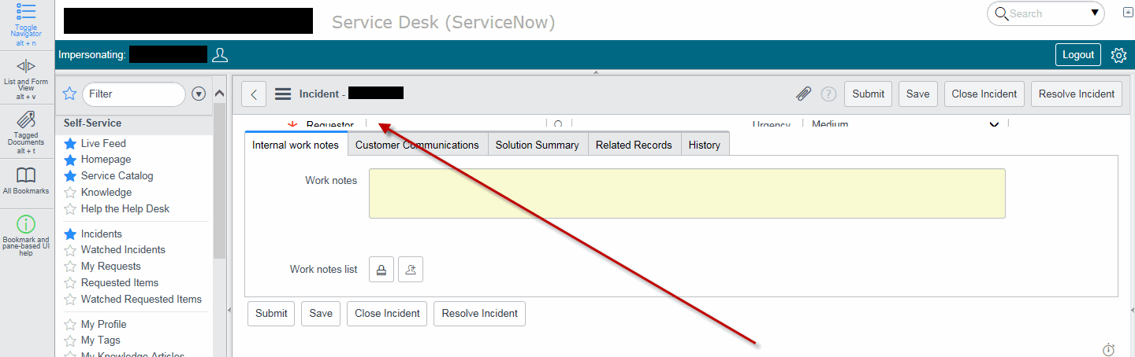Toggle favorite star for Help the Help Desk
Viewport: 1135px width, 357px height.
coord(70,209)
